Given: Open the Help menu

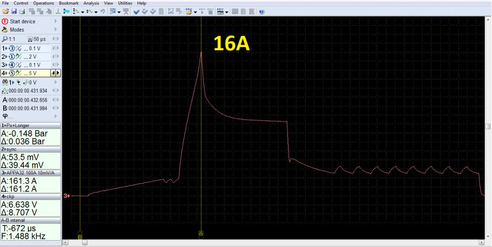Looking at the screenshot, I should click(x=142, y=3).
